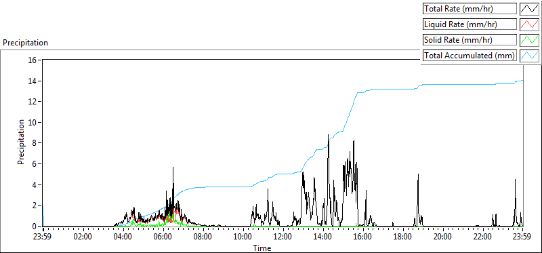The image size is (542, 253).
Task: Click the Precipitation graph title above the plot
Action: [x=25, y=43]
